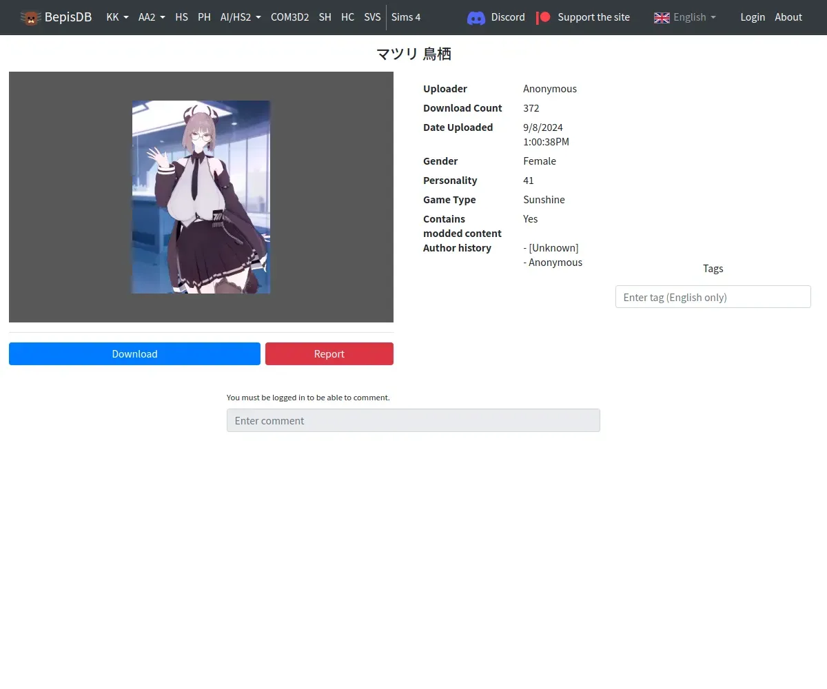Image resolution: width=827 pixels, height=689 pixels.
Task: Go to the HS section
Action: (x=181, y=17)
